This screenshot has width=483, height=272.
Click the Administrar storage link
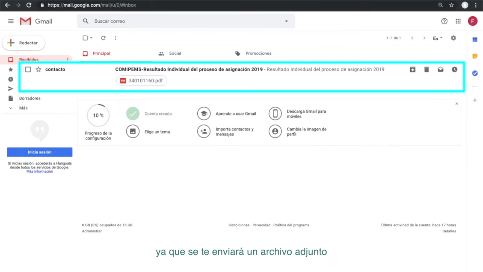pos(92,231)
